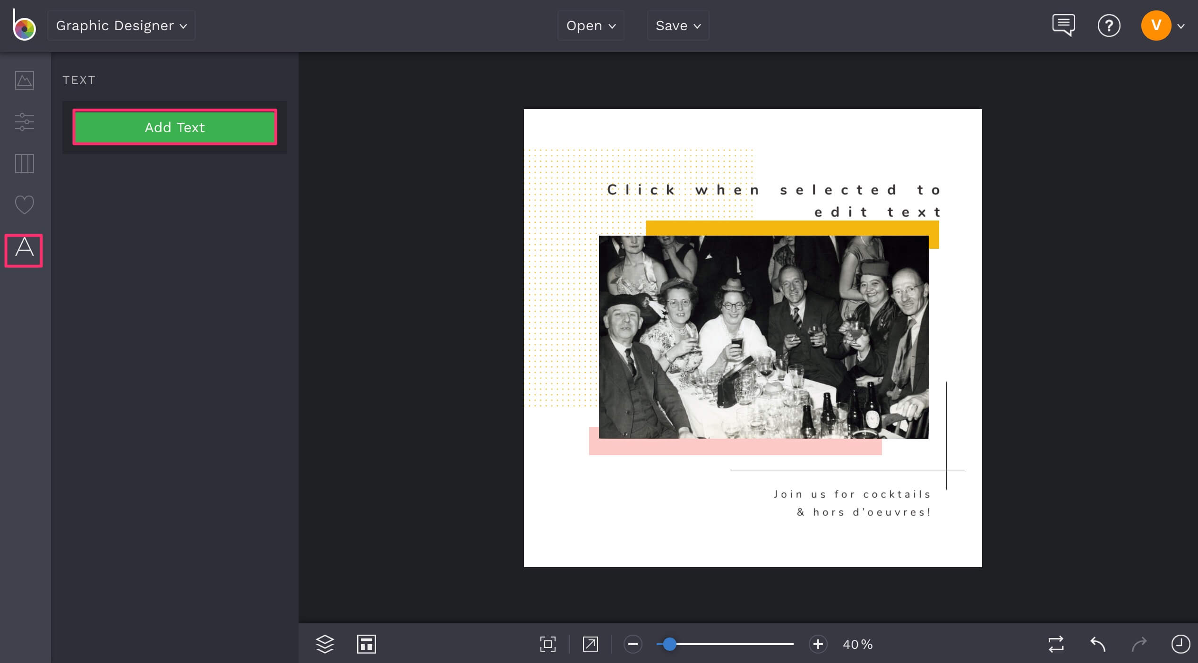Click the feedback speech bubble icon

point(1063,25)
